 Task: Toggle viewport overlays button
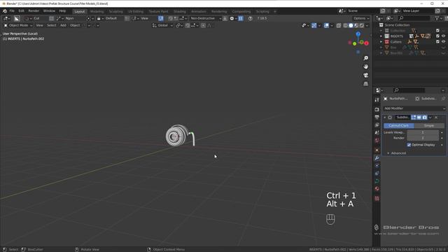point(326,25)
